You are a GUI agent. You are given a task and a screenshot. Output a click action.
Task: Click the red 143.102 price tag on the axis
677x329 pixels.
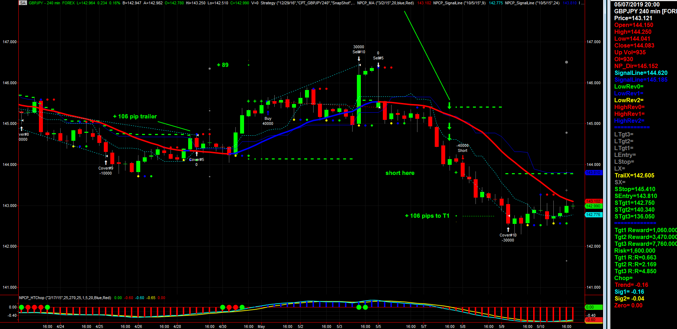(593, 201)
